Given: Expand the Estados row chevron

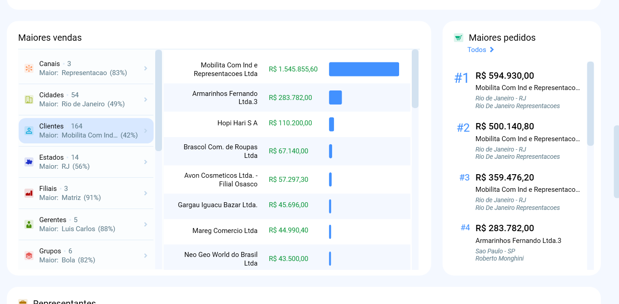Looking at the screenshot, I should pos(146,162).
